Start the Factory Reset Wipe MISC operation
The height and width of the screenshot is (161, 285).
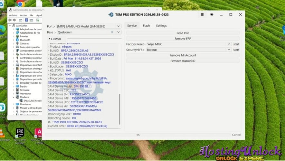point(236,44)
